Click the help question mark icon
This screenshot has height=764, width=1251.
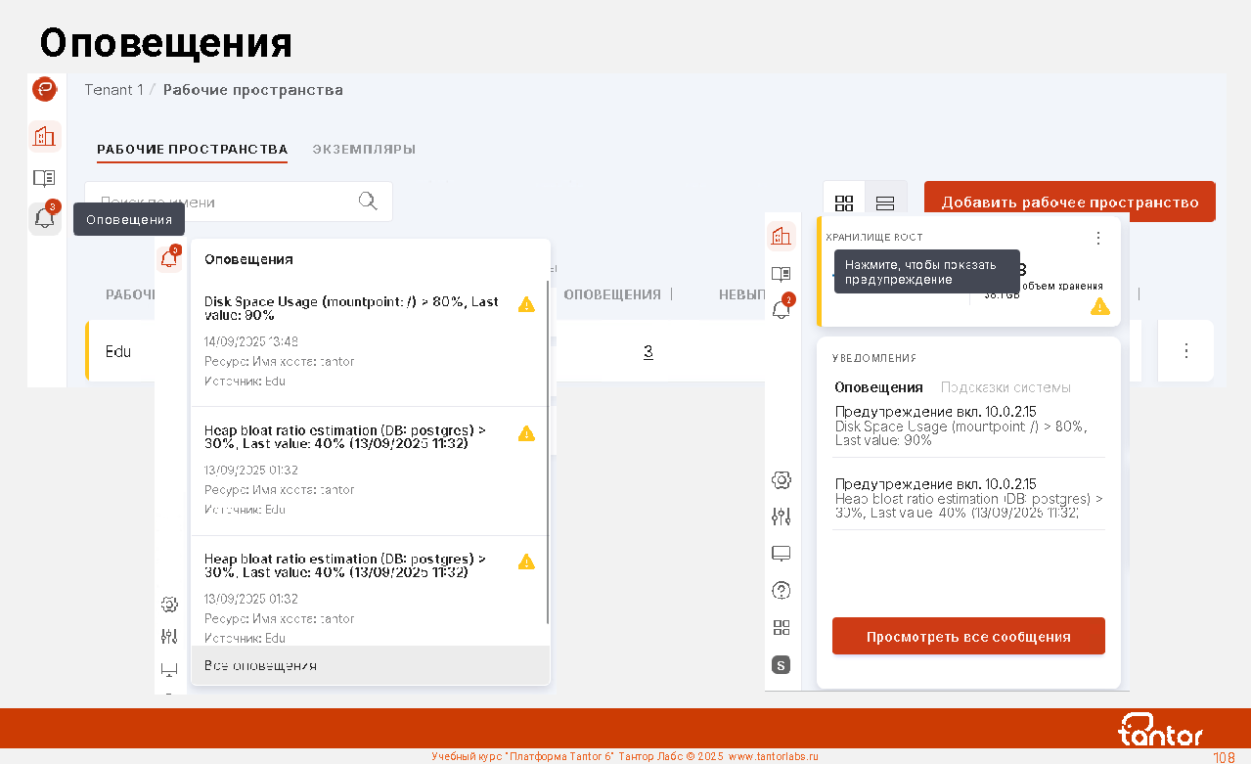pos(781,590)
